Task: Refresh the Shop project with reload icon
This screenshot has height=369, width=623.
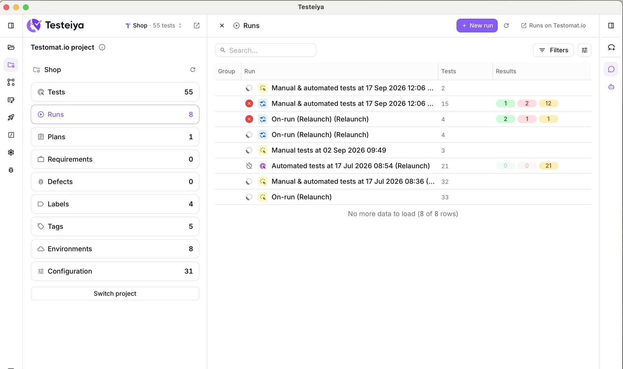Action: (193, 70)
